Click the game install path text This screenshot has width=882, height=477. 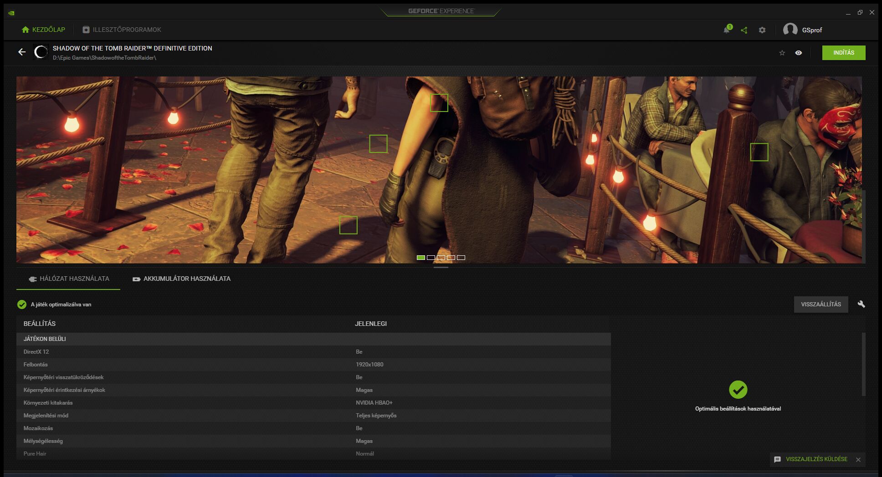(x=104, y=58)
